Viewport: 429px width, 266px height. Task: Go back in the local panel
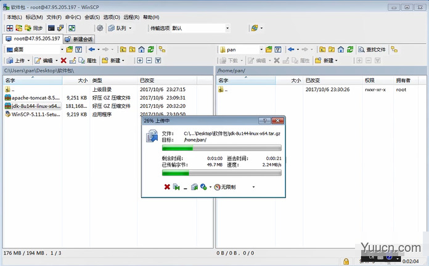coord(92,49)
